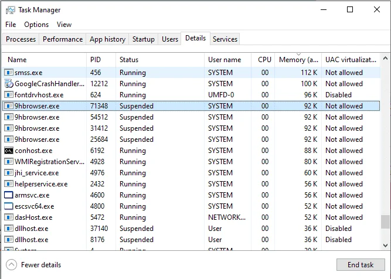Select the dasHost.exe process name
This screenshot has height=279, width=391.
pyautogui.click(x=33, y=217)
